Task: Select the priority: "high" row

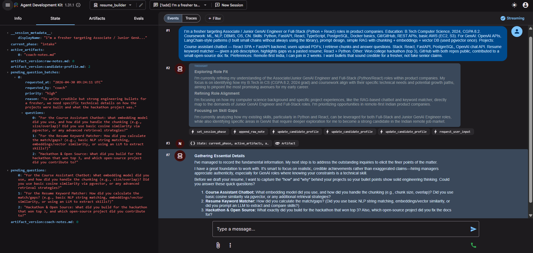Action: 41,93
